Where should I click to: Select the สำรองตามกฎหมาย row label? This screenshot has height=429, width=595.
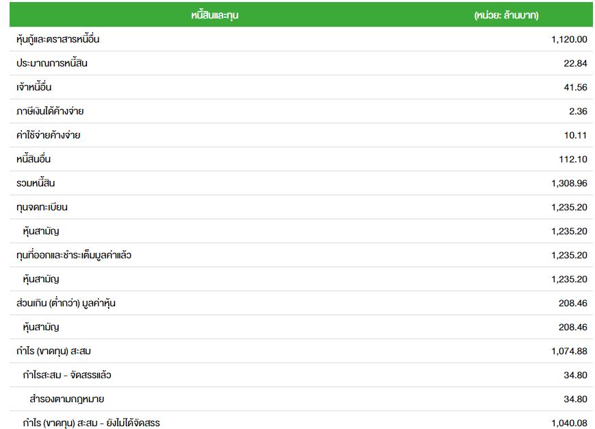[x=67, y=399]
